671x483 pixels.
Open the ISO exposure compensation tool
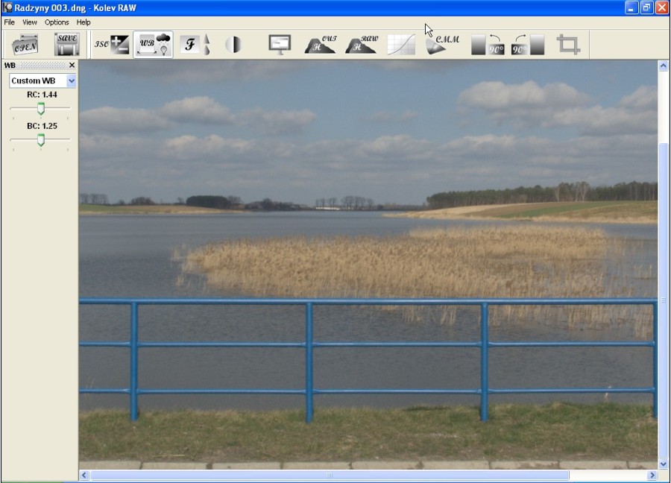(112, 45)
